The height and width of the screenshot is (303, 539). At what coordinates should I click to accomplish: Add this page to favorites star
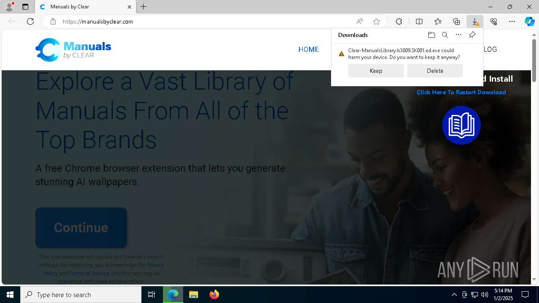tap(376, 21)
